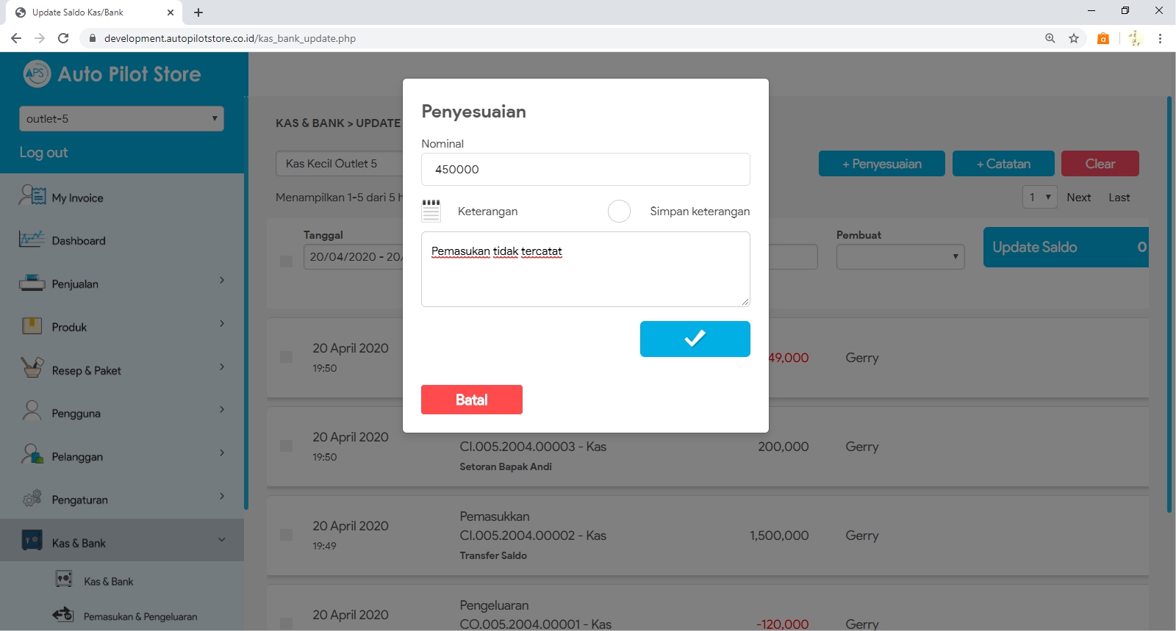1176x631 pixels.
Task: Click the Nominal input field
Action: (x=585, y=170)
